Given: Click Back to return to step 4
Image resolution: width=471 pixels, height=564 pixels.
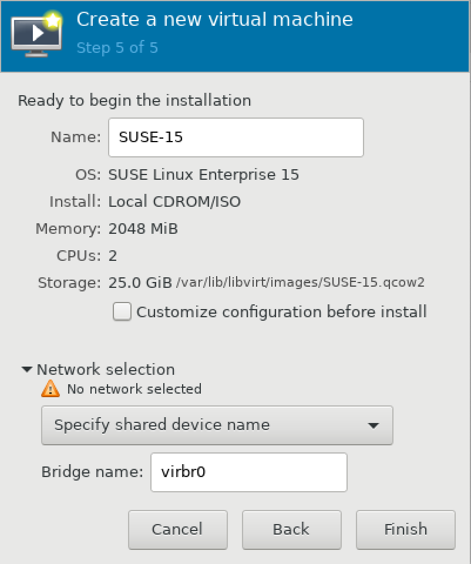Looking at the screenshot, I should 291,529.
